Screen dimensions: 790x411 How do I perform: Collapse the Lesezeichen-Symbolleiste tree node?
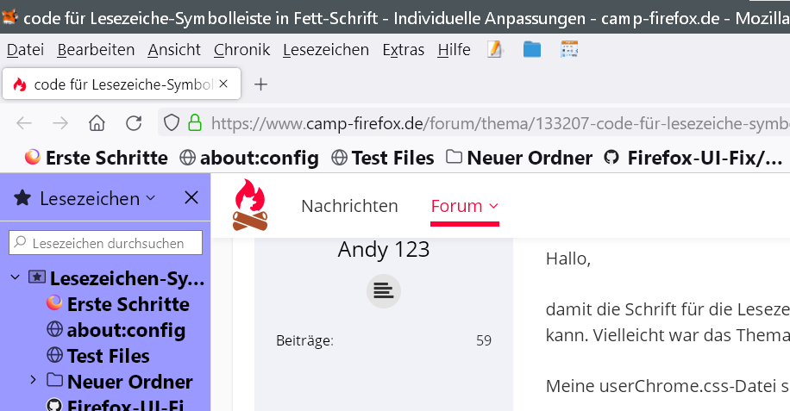tap(16, 277)
